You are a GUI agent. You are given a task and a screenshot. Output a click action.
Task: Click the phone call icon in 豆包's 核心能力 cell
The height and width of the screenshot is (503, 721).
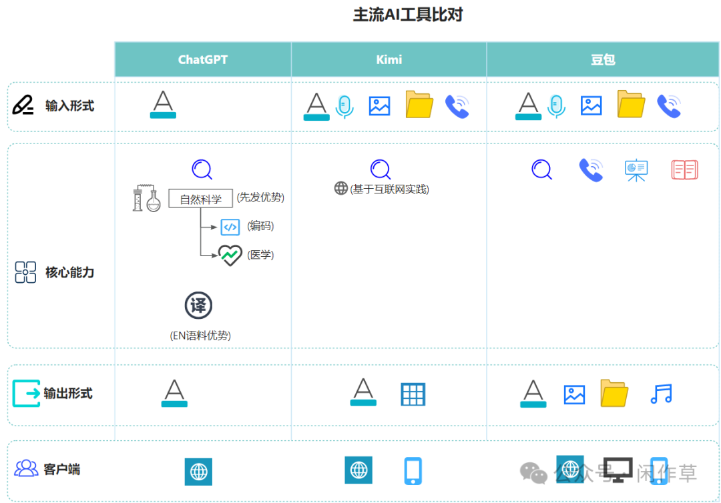591,170
